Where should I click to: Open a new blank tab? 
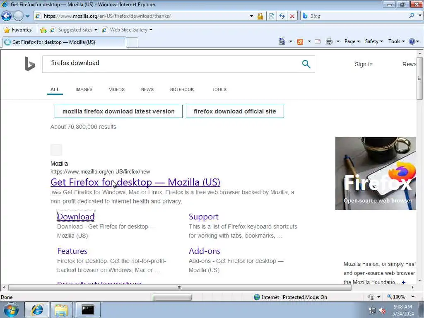132,43
